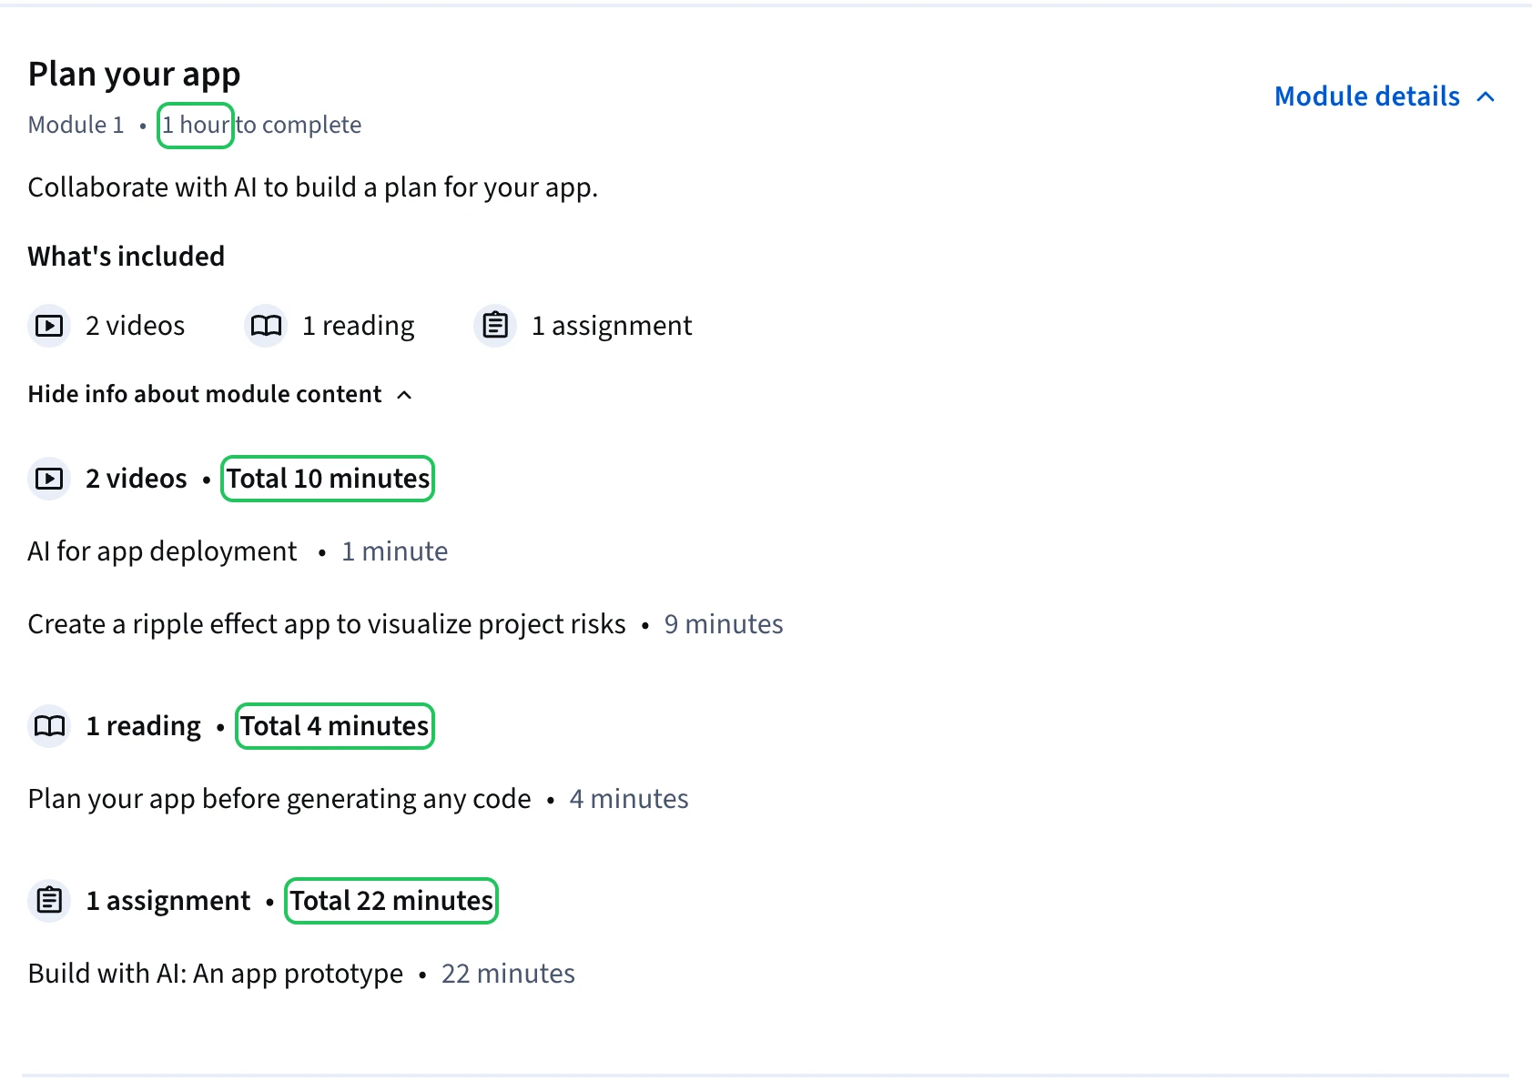Viewport: 1532px width, 1081px height.
Task: Click the '1 minute' duration text
Action: click(x=394, y=551)
